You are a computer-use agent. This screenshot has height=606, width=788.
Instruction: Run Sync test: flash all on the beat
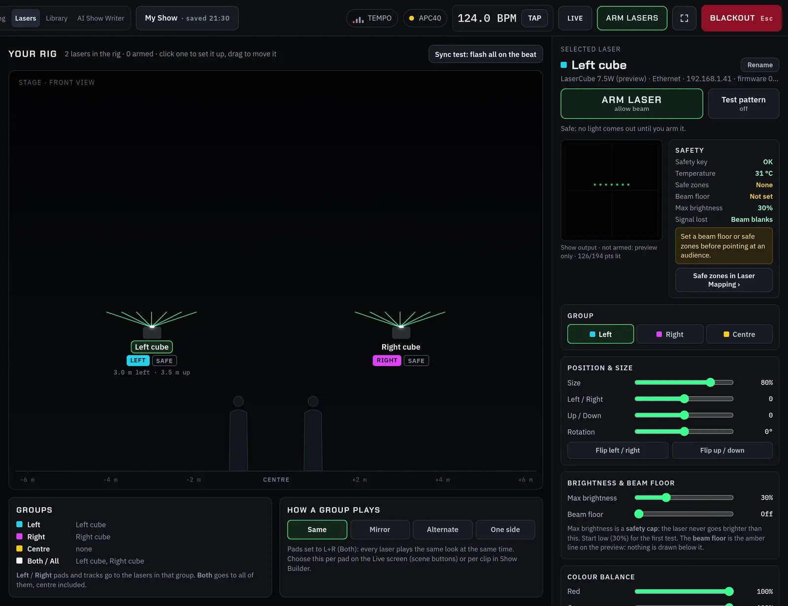pyautogui.click(x=486, y=54)
